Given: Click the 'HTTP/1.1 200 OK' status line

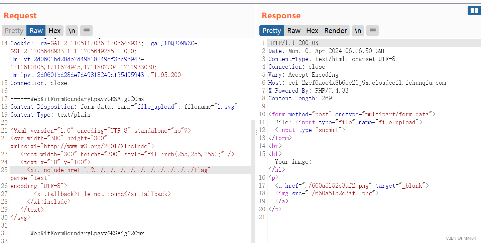Looking at the screenshot, I should 293,43.
